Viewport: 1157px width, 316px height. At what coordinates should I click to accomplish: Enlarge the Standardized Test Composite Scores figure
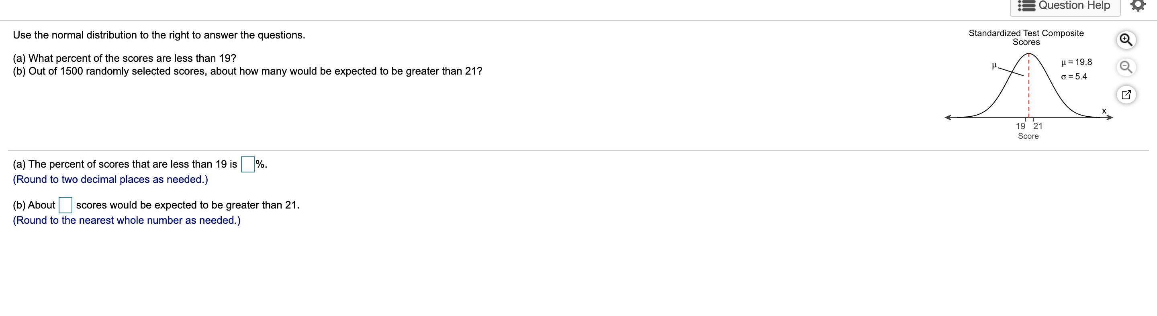[x=1127, y=39]
